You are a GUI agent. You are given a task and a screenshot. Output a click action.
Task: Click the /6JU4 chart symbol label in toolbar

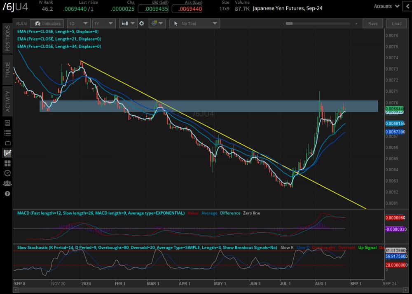[x=21, y=23]
